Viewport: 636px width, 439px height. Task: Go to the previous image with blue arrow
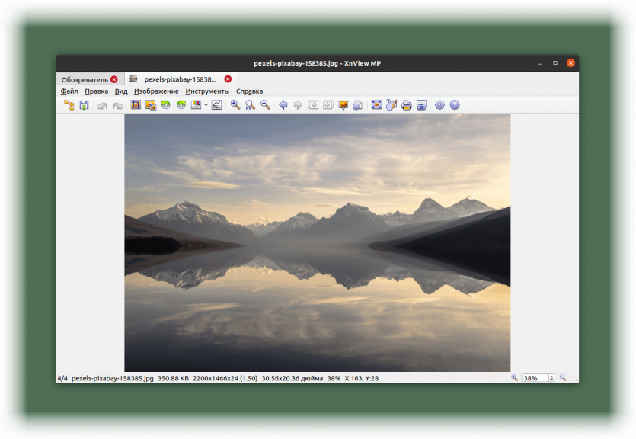click(x=283, y=105)
